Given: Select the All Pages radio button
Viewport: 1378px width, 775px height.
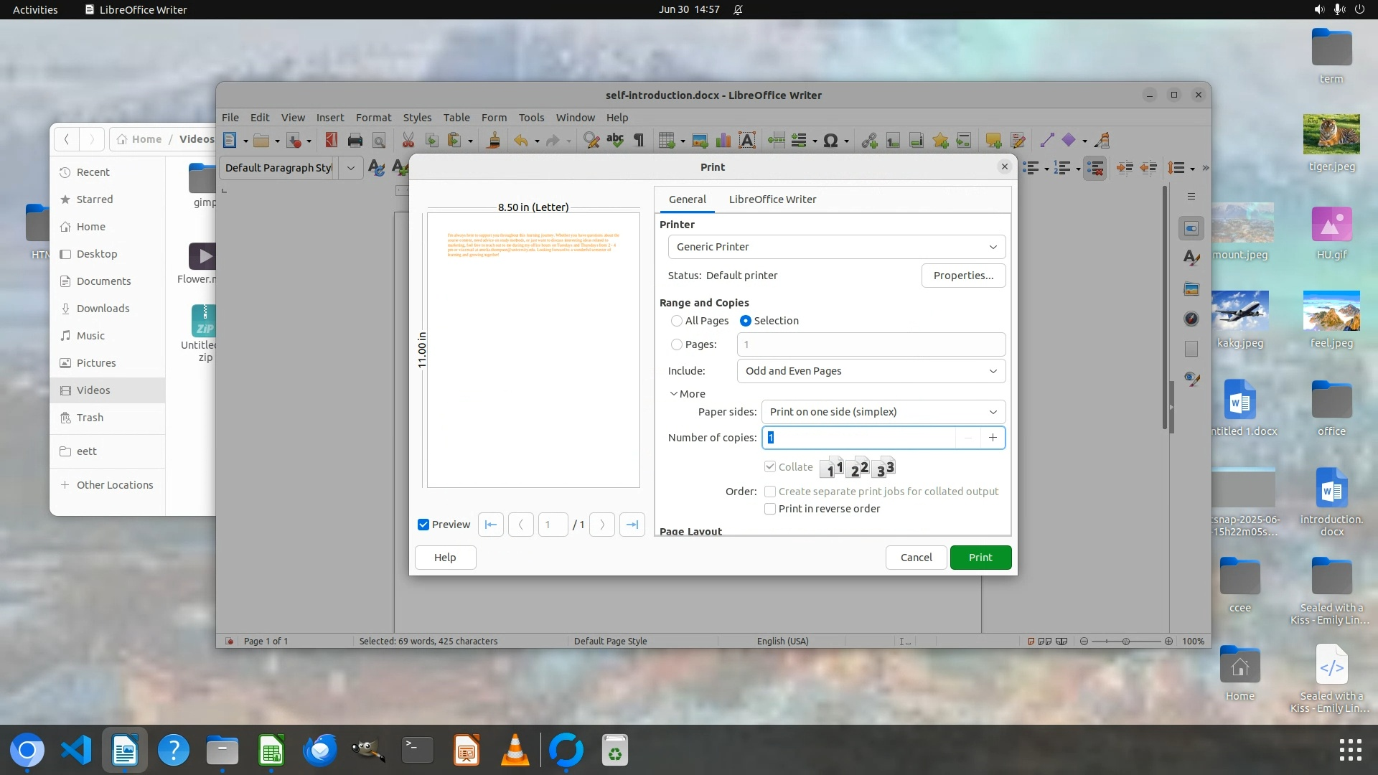Looking at the screenshot, I should pos(677,321).
